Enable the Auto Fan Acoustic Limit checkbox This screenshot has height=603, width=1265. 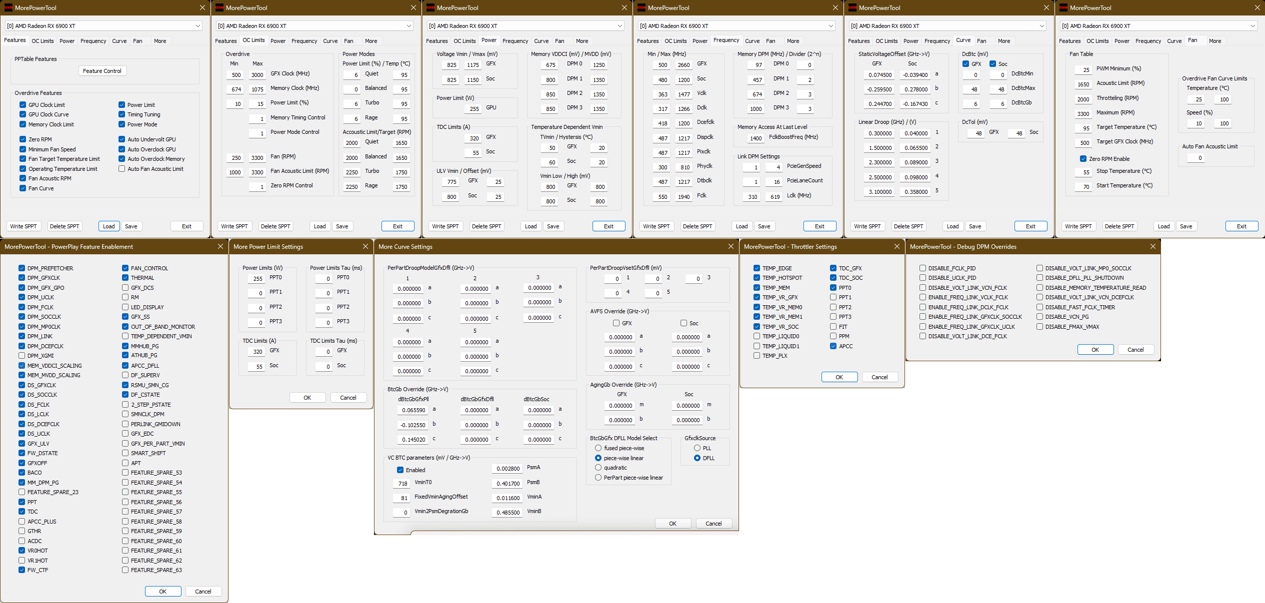[x=121, y=169]
